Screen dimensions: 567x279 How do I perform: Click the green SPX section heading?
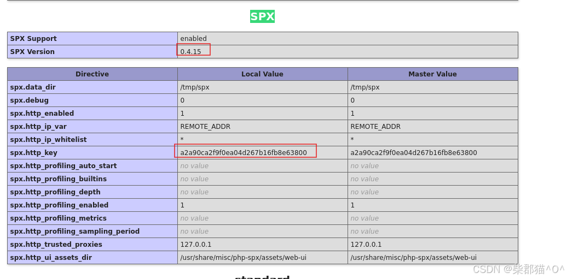click(x=262, y=16)
